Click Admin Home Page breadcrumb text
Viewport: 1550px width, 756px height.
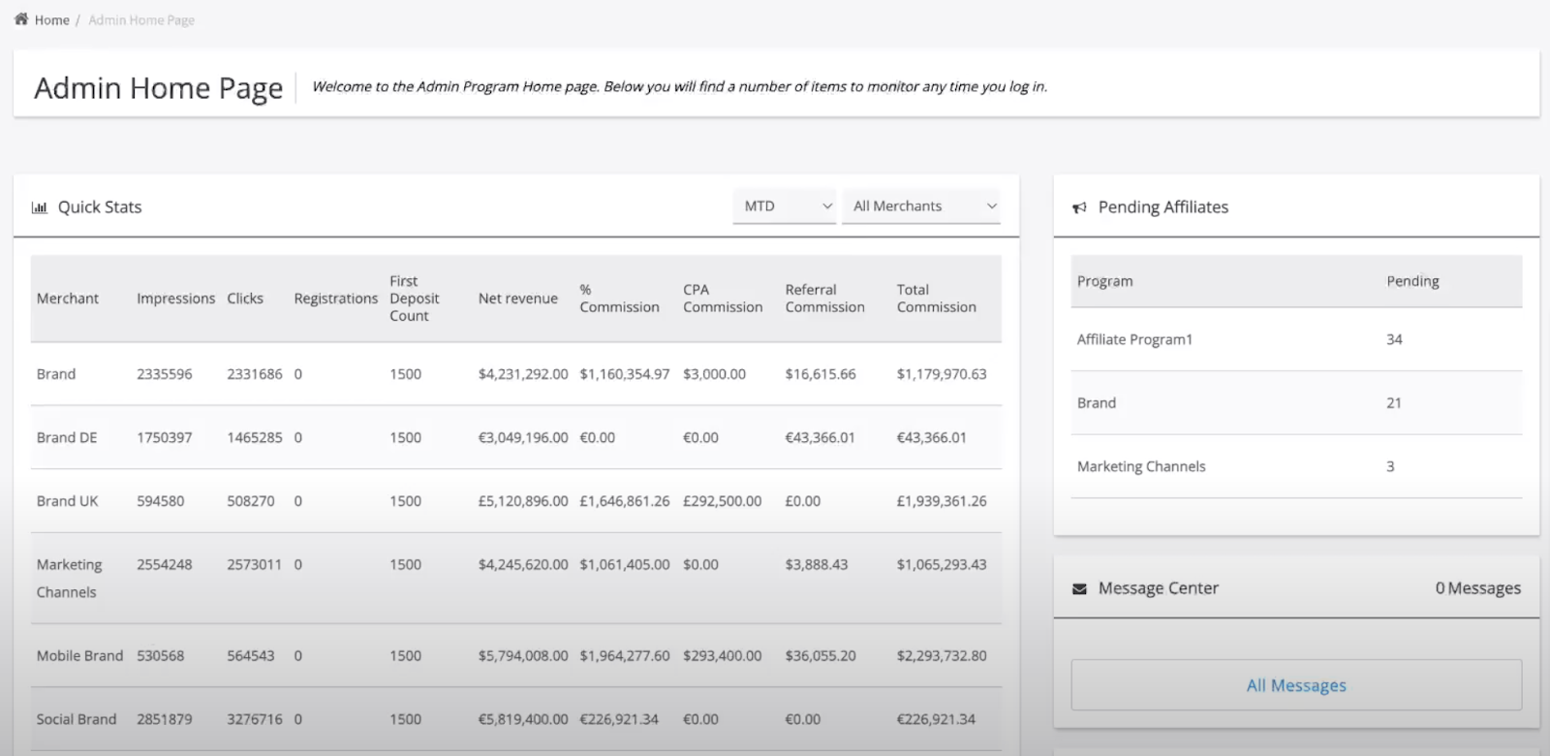pyautogui.click(x=141, y=20)
